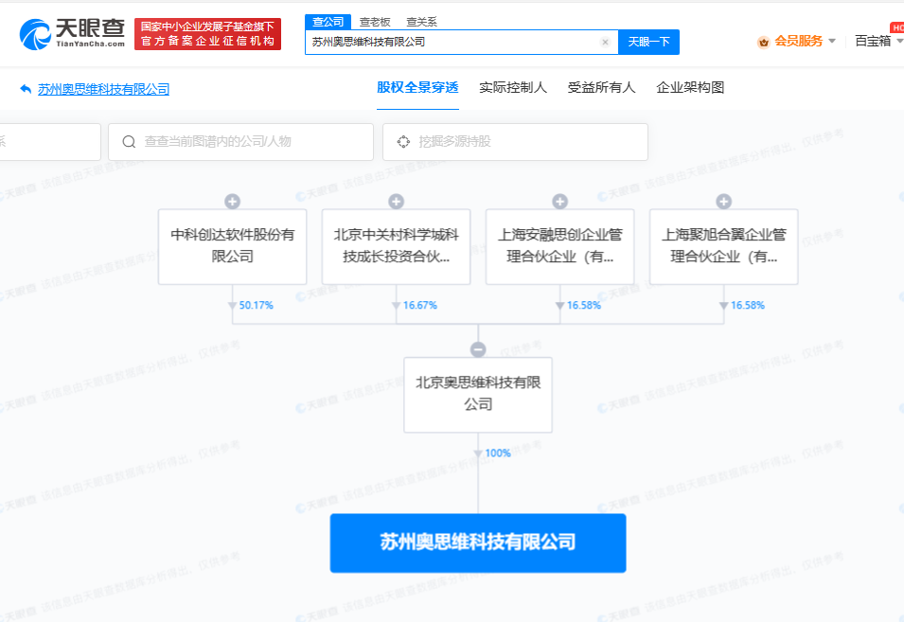Select the 上海安融思创企业管理合伙企业 node

pos(559,246)
